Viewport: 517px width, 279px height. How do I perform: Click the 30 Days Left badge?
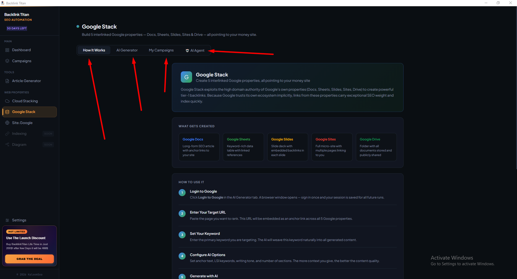[17, 28]
